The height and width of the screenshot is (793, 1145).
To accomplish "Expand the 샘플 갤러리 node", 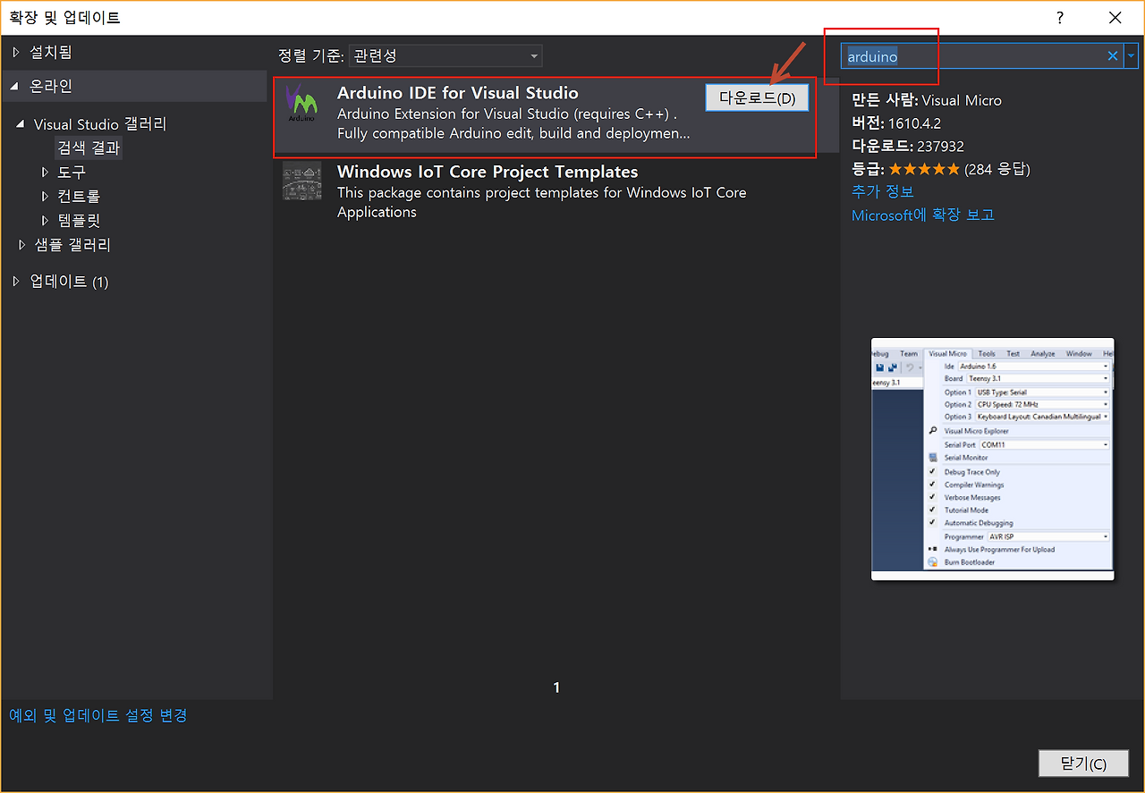I will (x=22, y=245).
